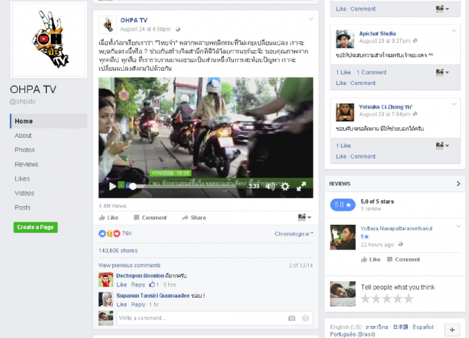Open Yuttaya Navapattaramethakul's profile
This screenshot has height=338, width=469.
click(396, 228)
